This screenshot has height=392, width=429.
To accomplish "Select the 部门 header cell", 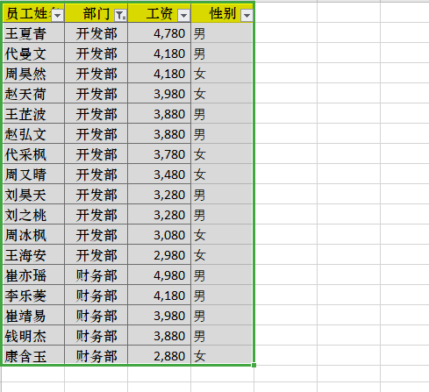I will pos(97,13).
